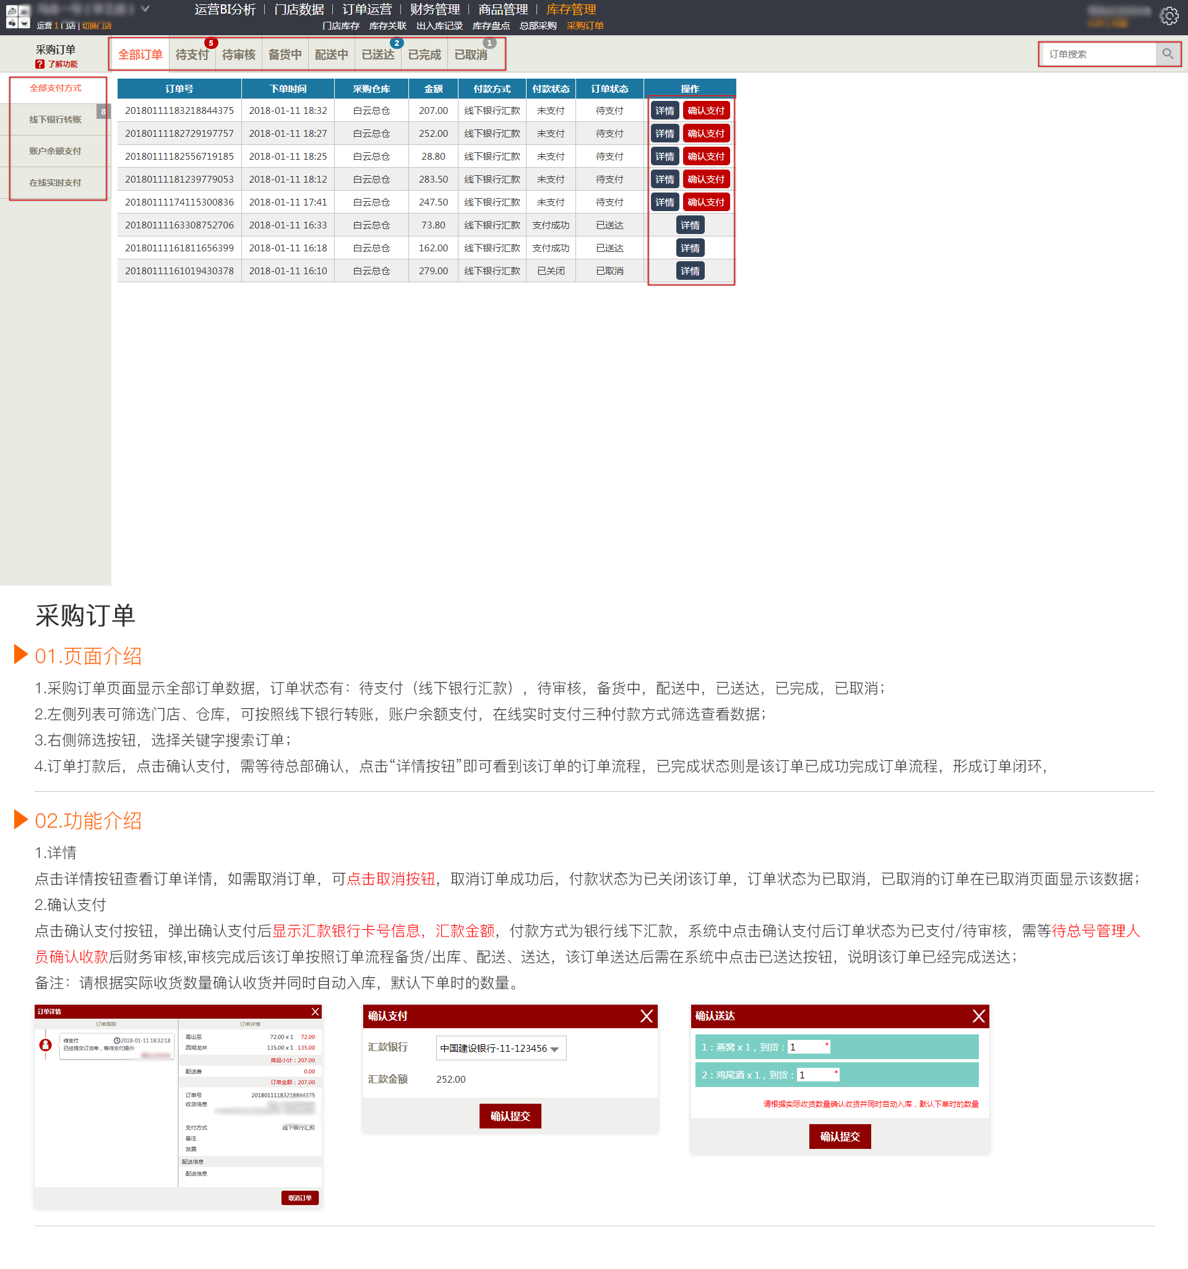Screen dimensions: 1188x1269
Task: Click the 01.页面介绍 section arrow
Action: click(21, 654)
